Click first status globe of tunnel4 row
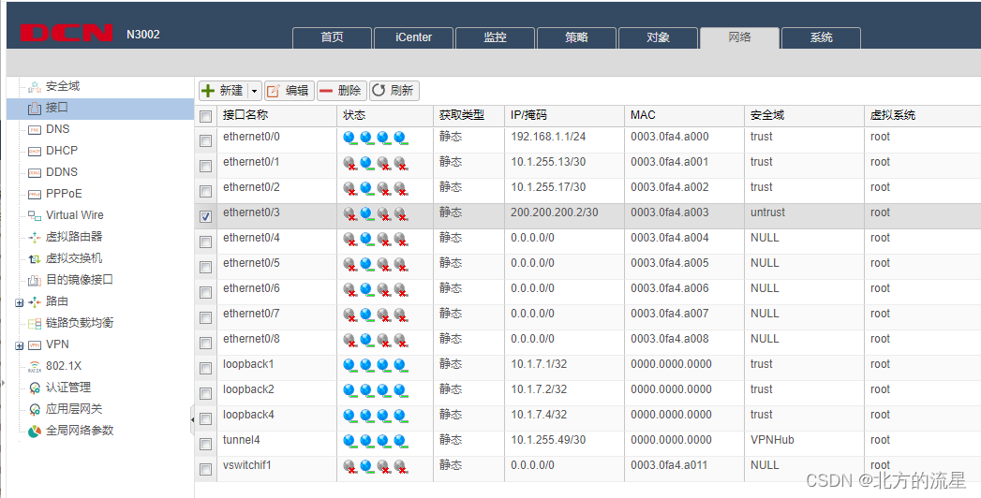 point(349,441)
